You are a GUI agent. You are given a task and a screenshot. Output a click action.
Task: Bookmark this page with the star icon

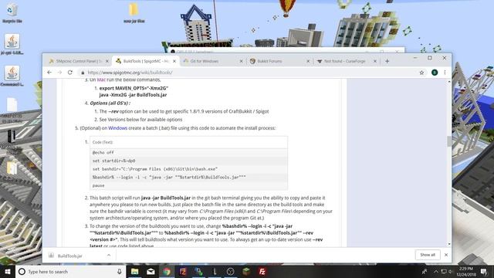click(x=421, y=73)
